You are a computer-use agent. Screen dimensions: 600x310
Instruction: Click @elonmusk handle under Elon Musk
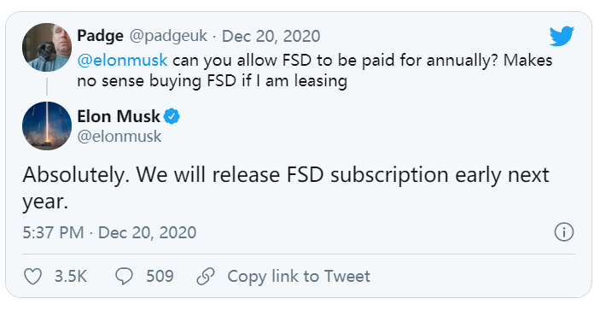pos(119,137)
